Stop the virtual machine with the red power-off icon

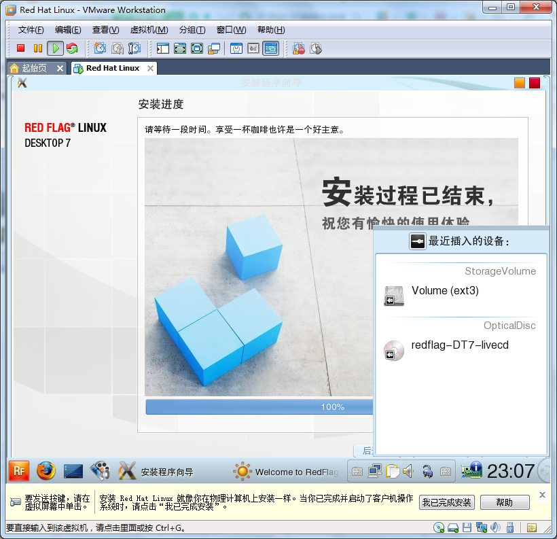pos(20,48)
